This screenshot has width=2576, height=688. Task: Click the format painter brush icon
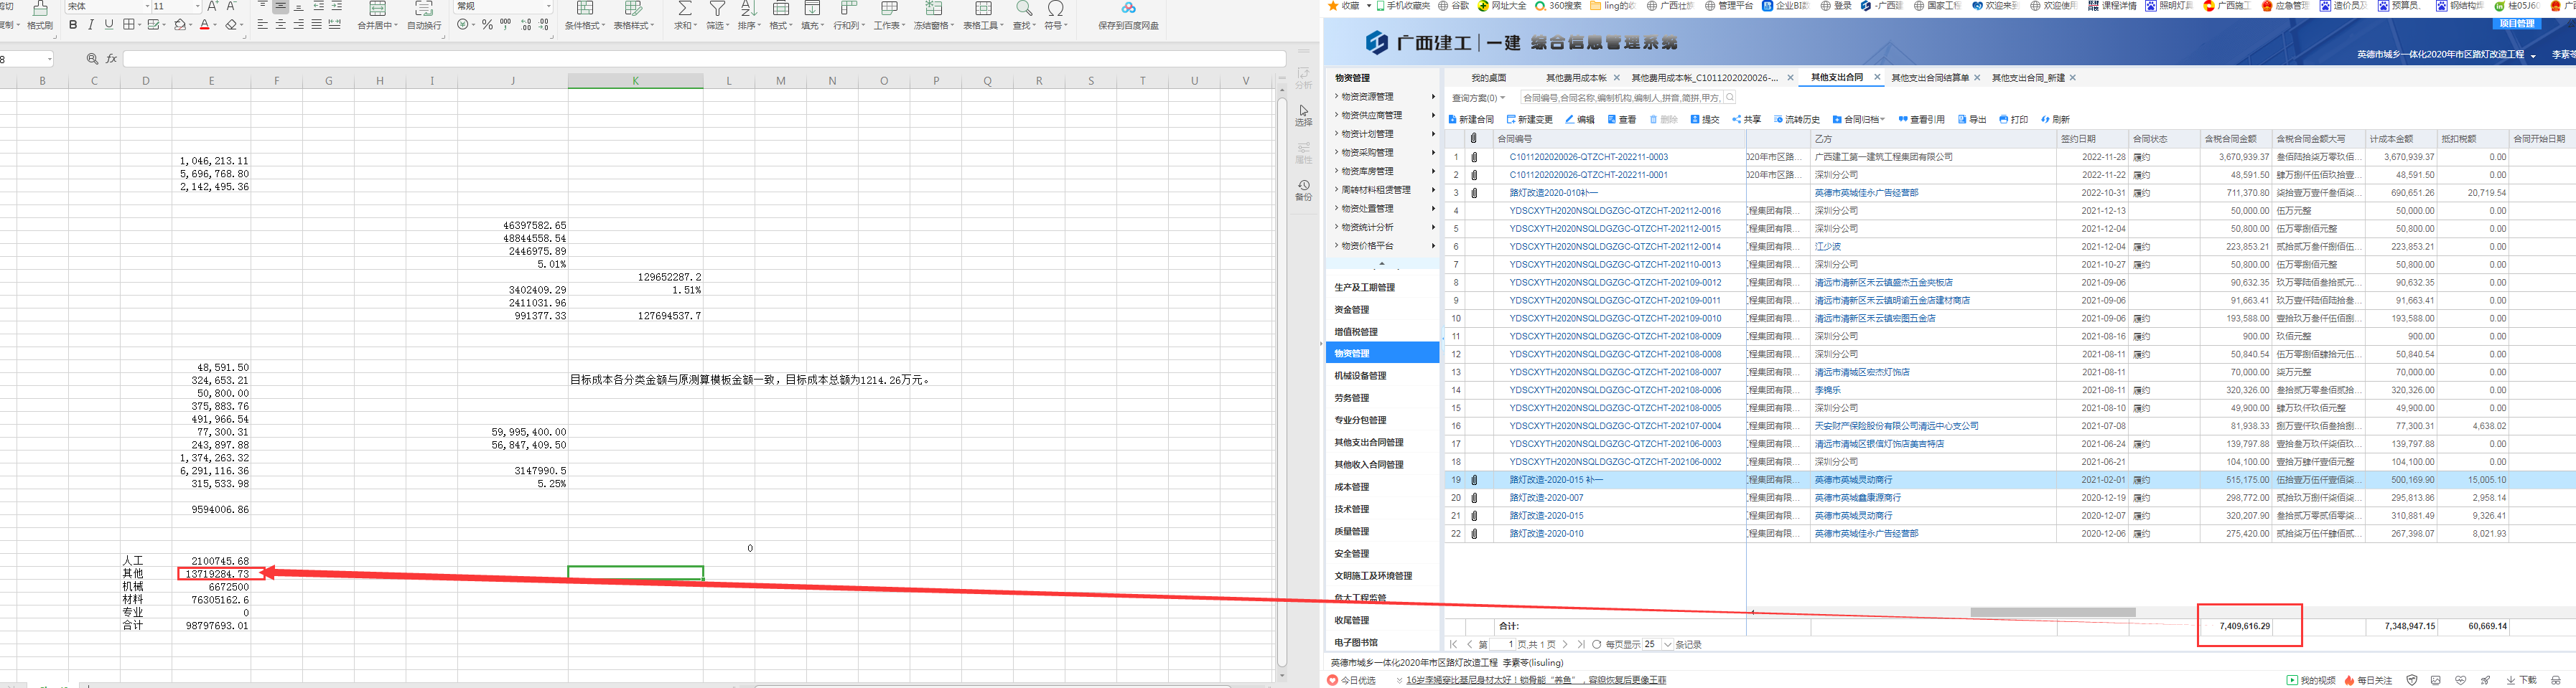click(40, 8)
